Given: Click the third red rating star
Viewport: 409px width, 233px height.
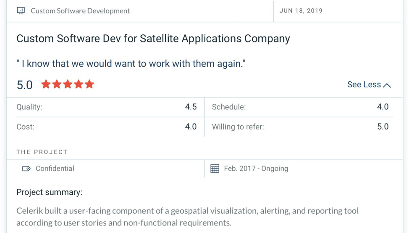Looking at the screenshot, I should (x=68, y=84).
